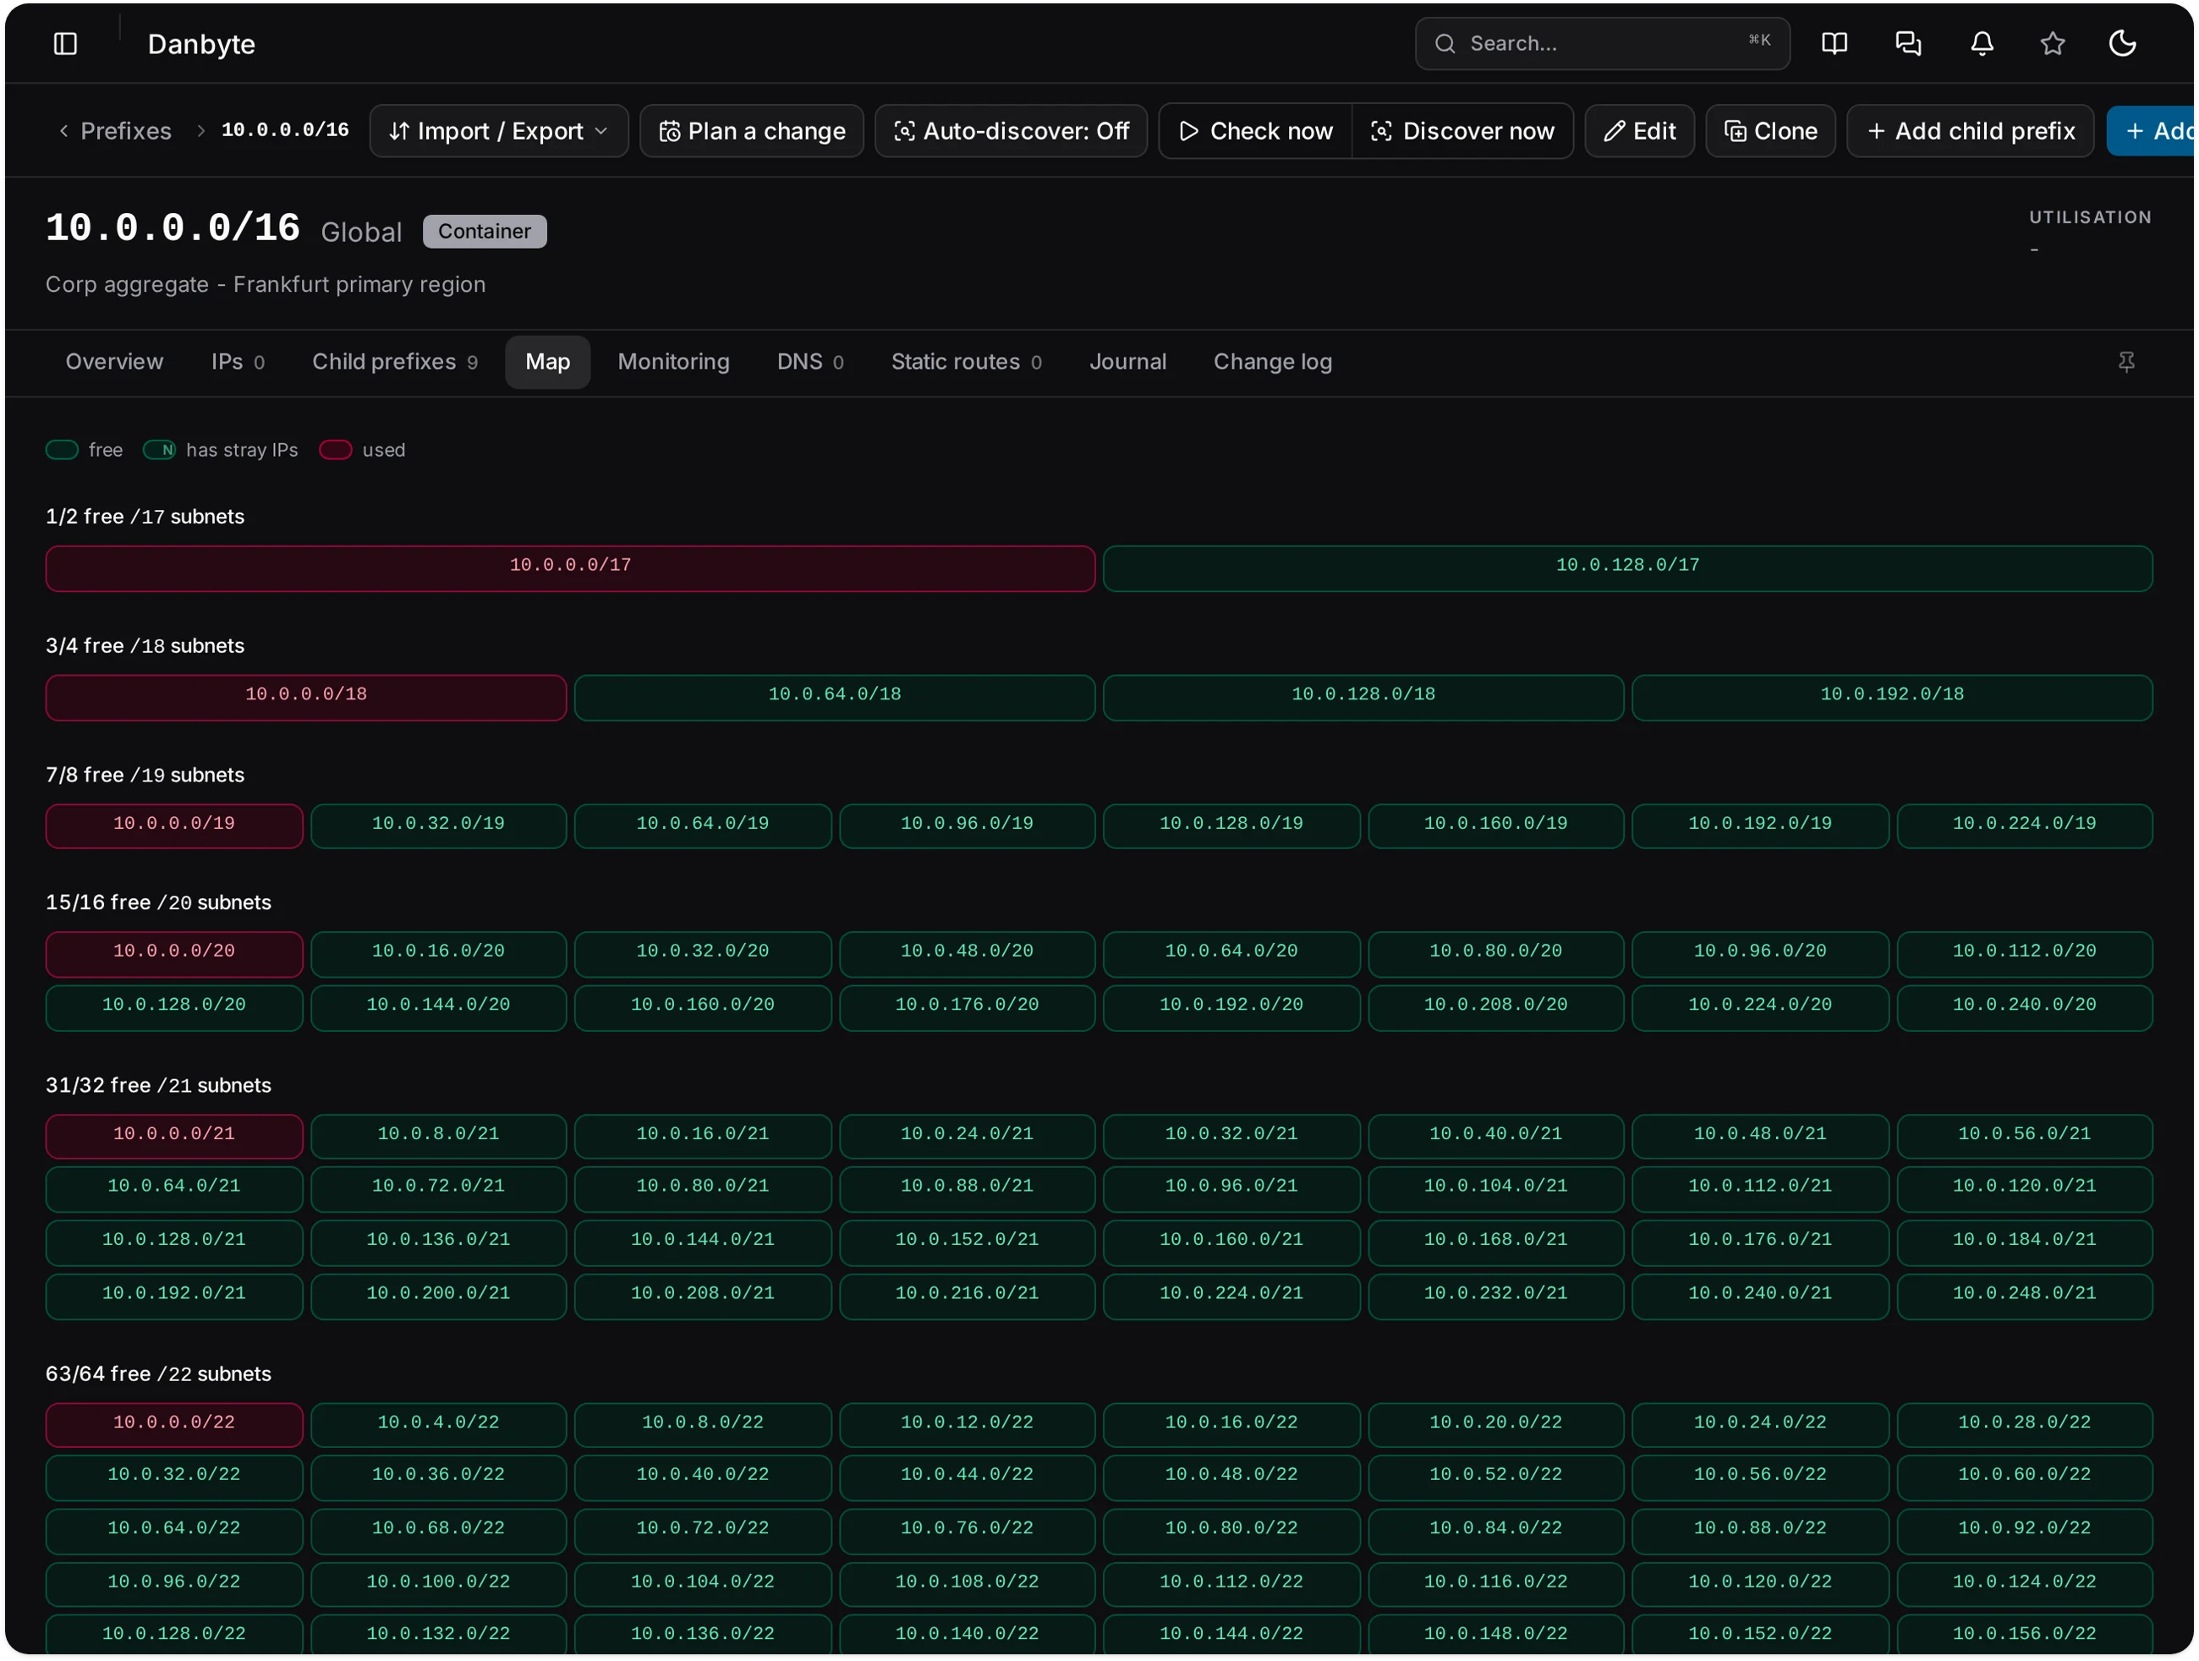Select subnet 10.0.104.0/21
This screenshot has height=1661, width=2199.
(x=1495, y=1188)
